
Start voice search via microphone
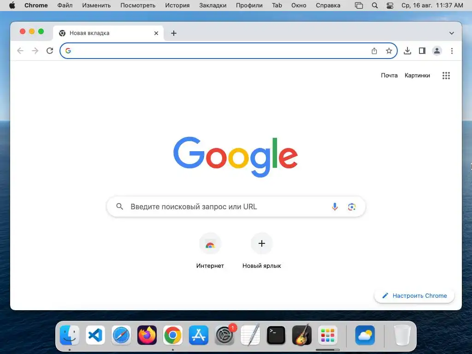(x=335, y=207)
